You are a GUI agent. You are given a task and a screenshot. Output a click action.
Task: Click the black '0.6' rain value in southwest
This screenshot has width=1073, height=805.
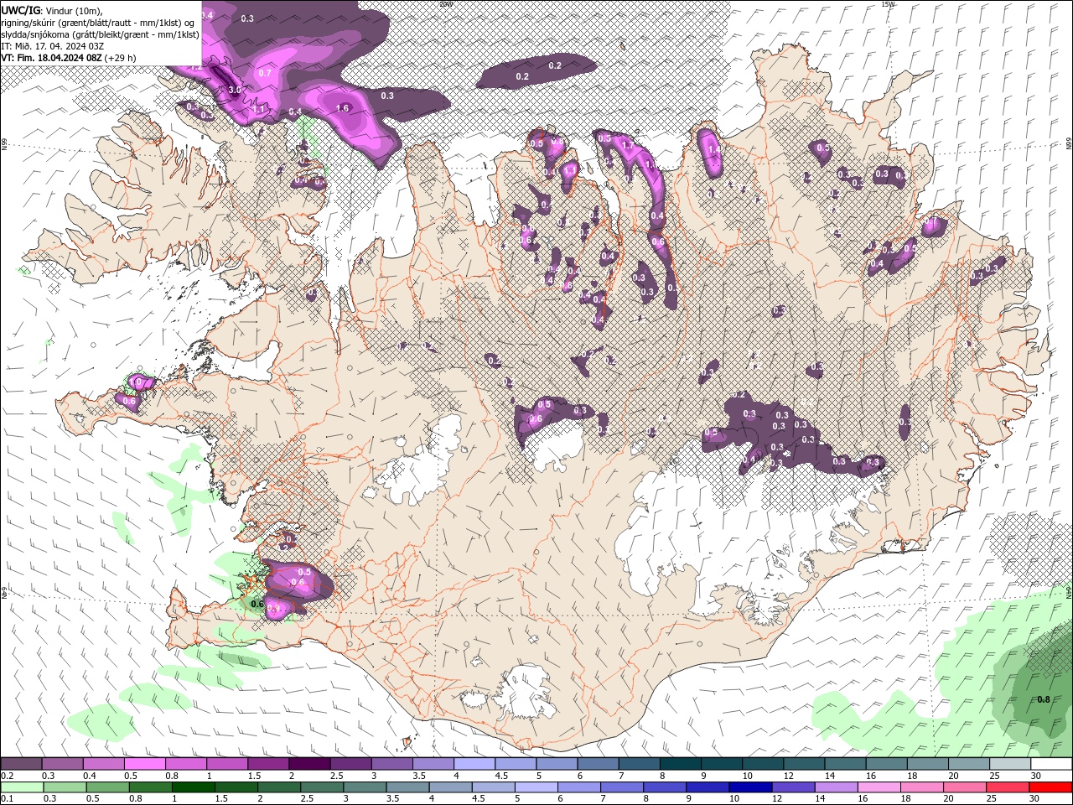click(x=257, y=604)
